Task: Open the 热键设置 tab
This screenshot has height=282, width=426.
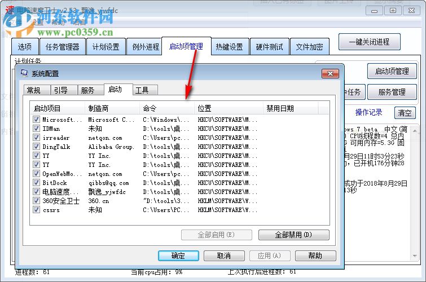Action: coord(230,47)
